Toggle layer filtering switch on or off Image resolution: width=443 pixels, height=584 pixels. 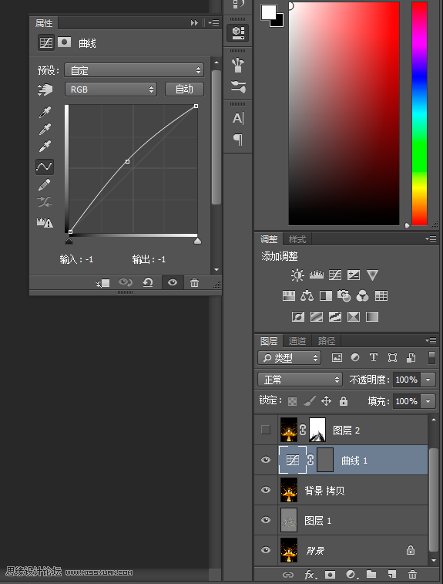coord(431,357)
